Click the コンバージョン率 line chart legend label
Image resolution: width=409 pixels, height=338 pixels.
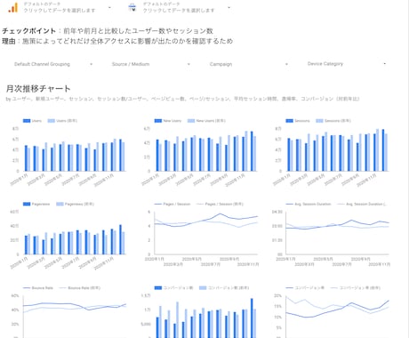coord(309,288)
